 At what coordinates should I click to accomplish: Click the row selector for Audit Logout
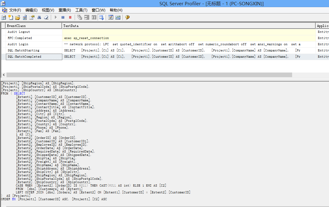click(x=3, y=32)
